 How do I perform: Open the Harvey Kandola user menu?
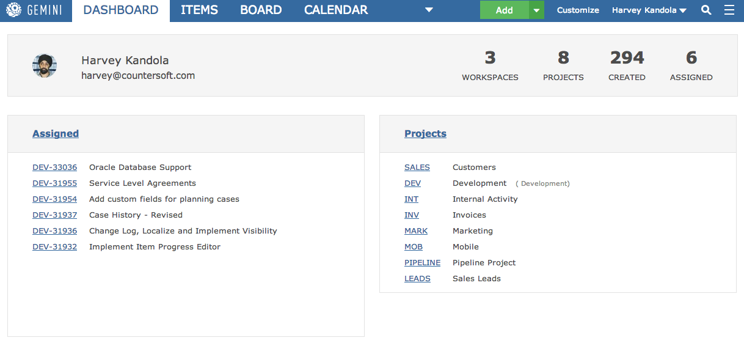click(649, 10)
